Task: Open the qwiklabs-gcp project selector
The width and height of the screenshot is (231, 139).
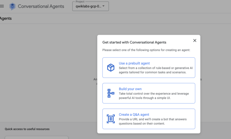Action: coord(90,6)
